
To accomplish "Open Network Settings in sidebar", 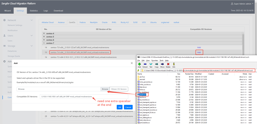I will [x=15, y=25].
